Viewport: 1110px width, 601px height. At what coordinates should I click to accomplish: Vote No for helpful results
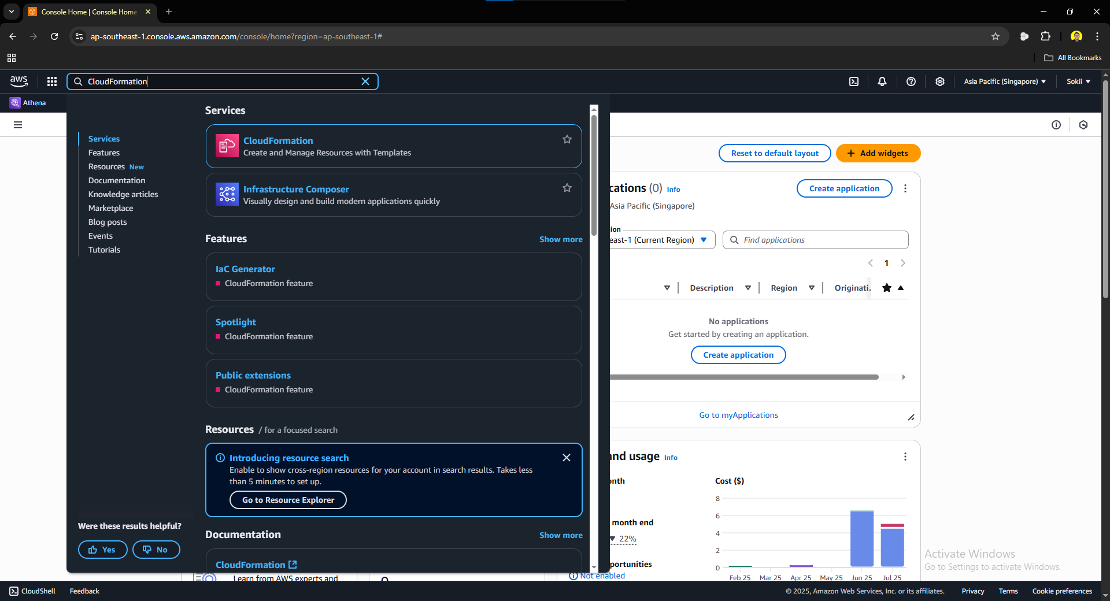pyautogui.click(x=156, y=550)
